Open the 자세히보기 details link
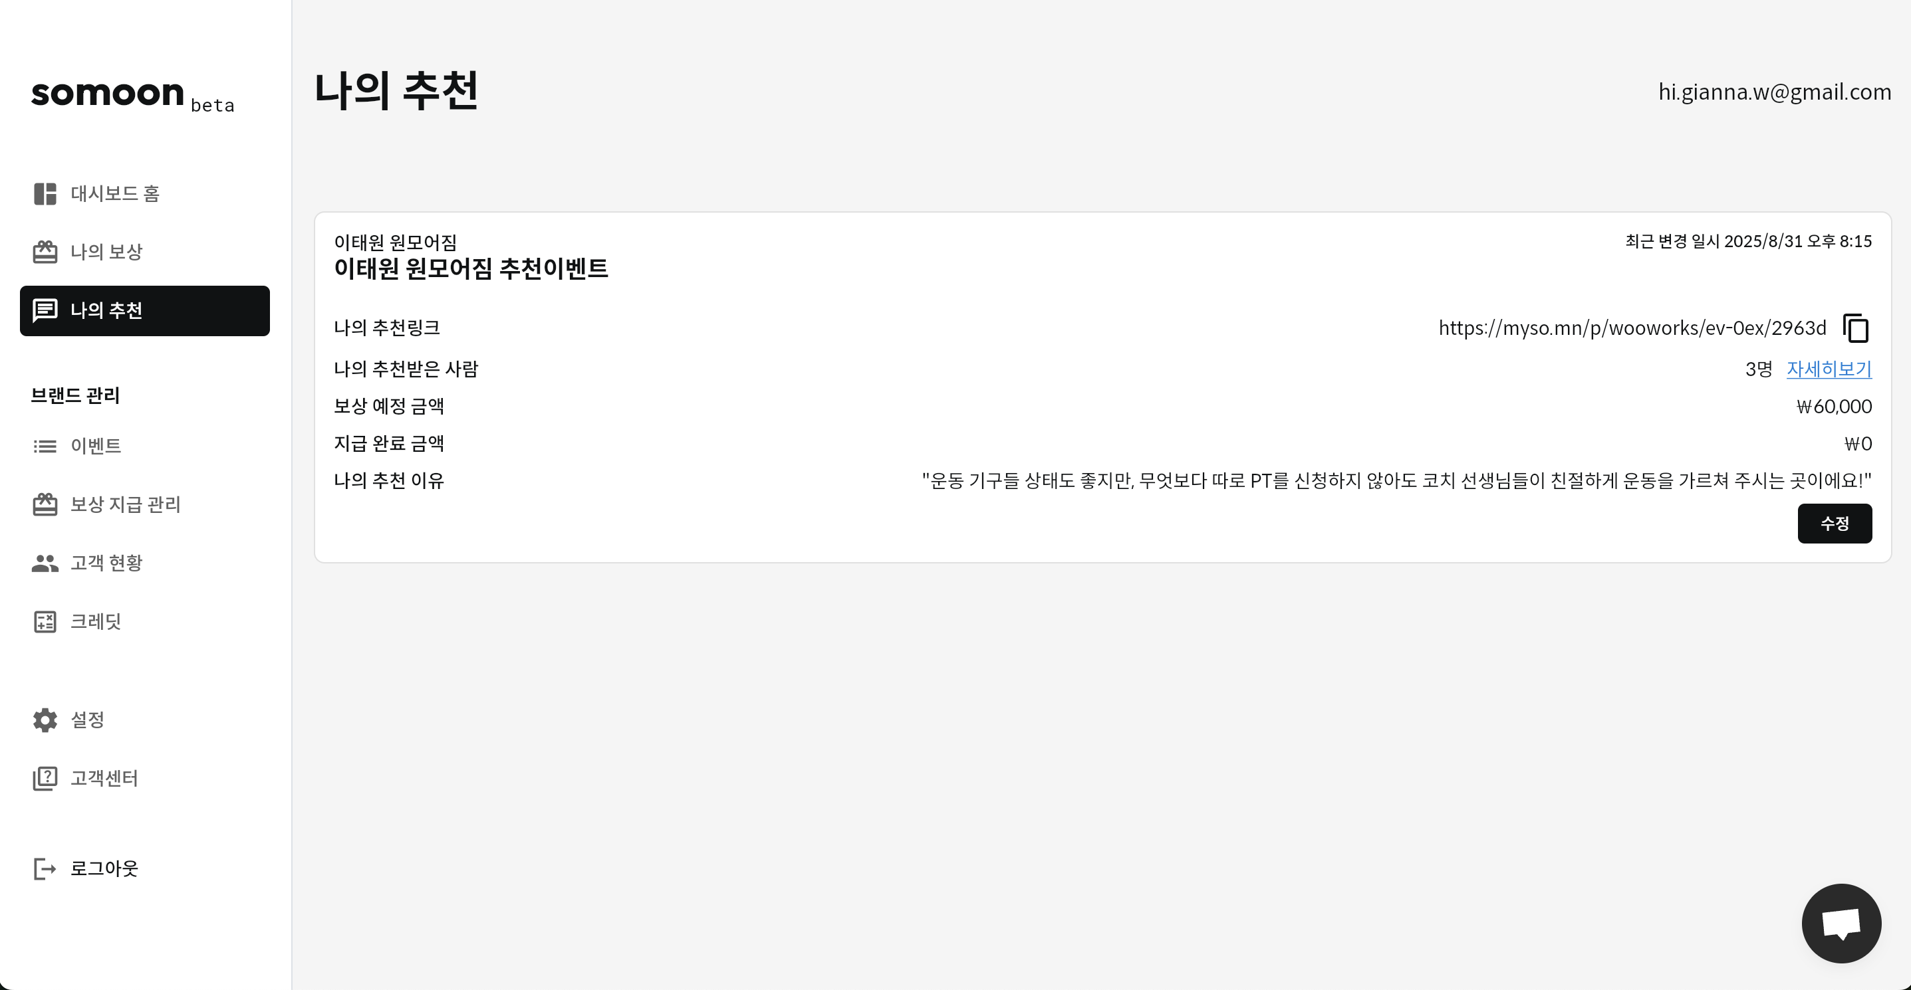This screenshot has width=1911, height=990. (x=1829, y=369)
